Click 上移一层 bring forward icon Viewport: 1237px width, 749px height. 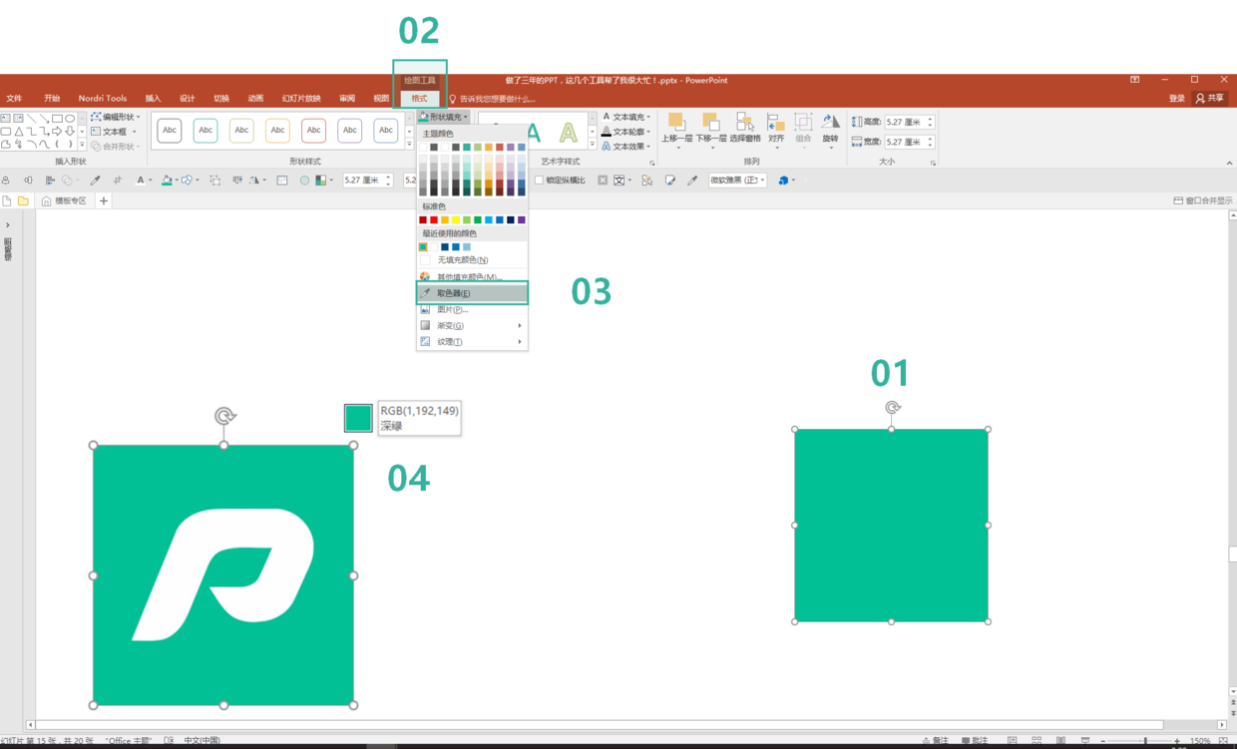pyautogui.click(x=676, y=129)
